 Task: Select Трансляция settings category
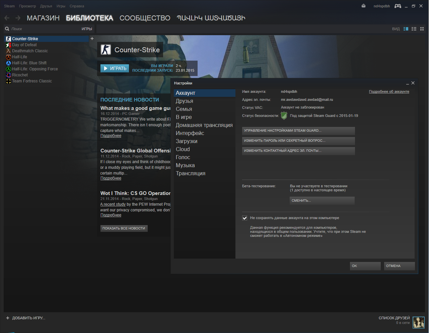click(x=205, y=173)
